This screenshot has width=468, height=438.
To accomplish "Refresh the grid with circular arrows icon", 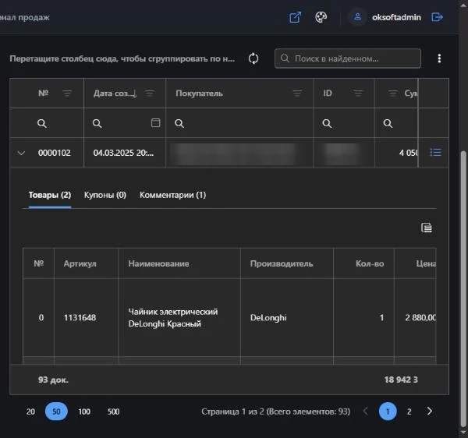I will (x=253, y=58).
